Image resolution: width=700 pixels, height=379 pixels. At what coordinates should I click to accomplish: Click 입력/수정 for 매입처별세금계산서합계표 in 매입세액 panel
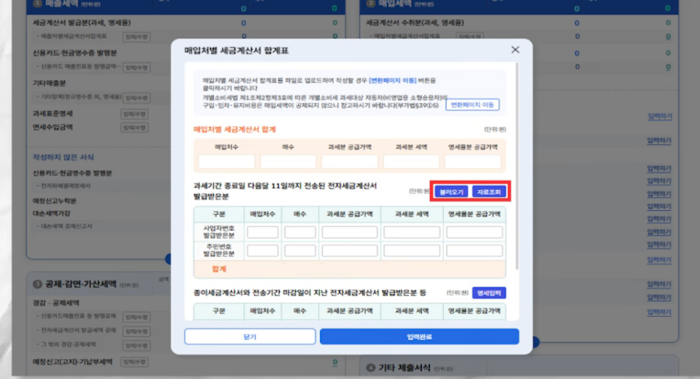pyautogui.click(x=470, y=37)
